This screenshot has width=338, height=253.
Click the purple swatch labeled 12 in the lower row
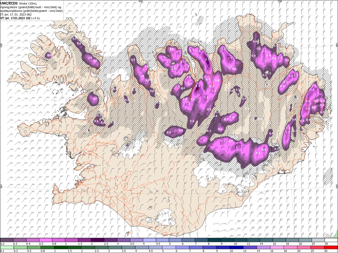pyautogui.click(x=250, y=247)
